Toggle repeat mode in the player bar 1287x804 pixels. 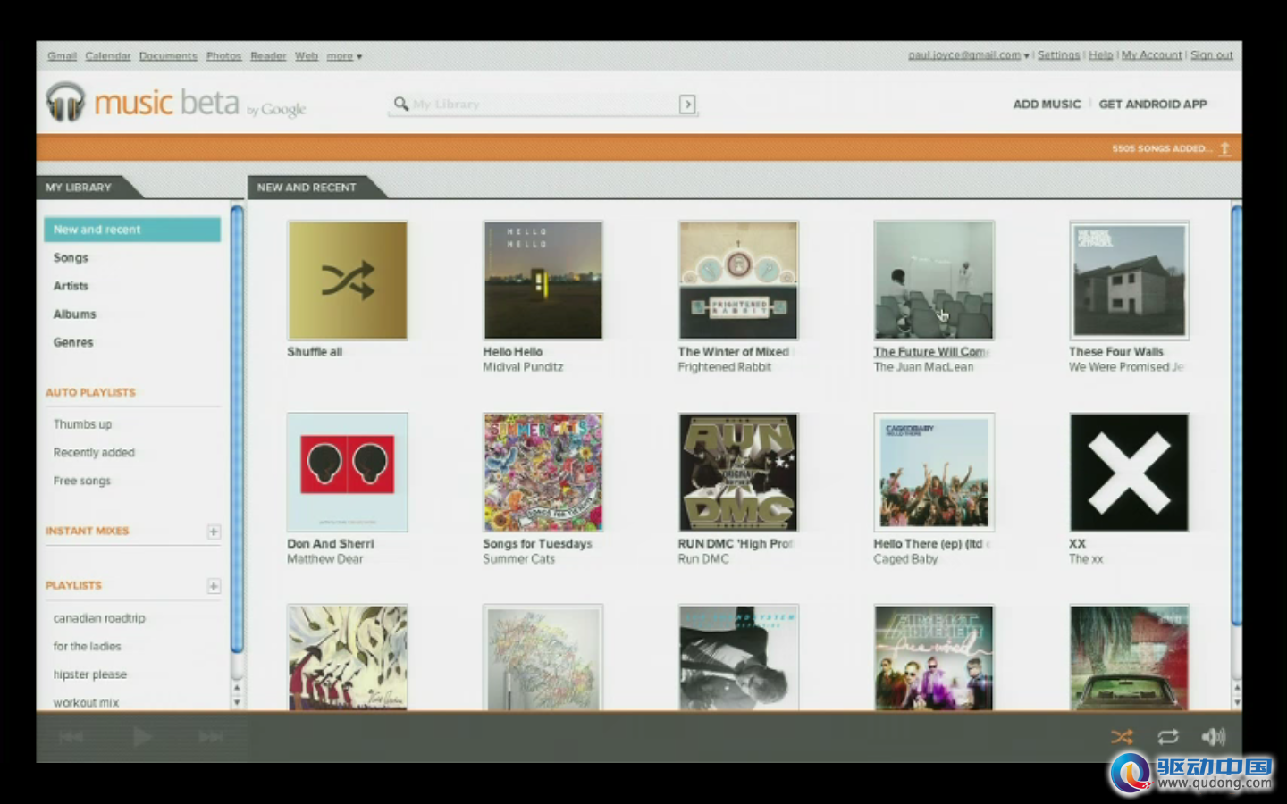pos(1168,737)
